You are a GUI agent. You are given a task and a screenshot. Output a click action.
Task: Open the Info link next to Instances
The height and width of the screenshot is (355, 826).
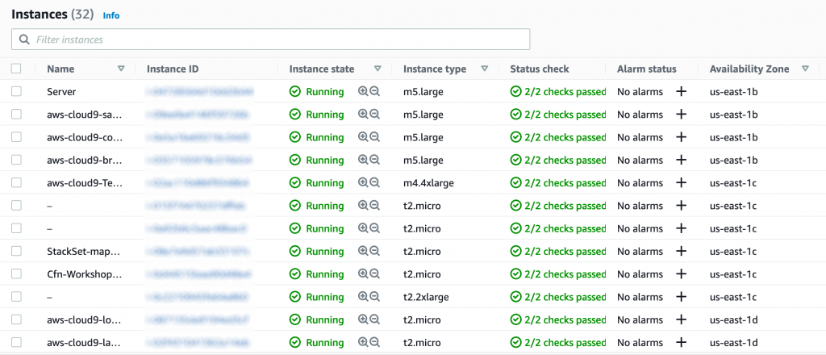click(111, 15)
